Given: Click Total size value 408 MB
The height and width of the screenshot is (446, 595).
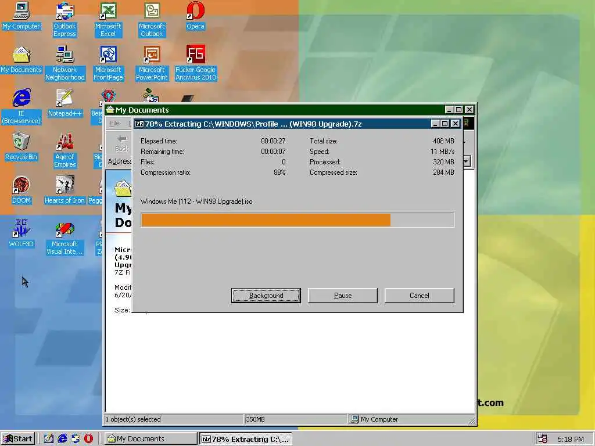Looking at the screenshot, I should click(x=443, y=141).
